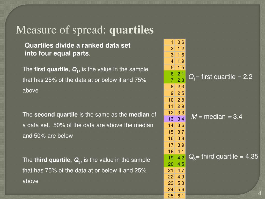Select table row 22 with value 4.9
The height and width of the screenshot is (199, 265).
[175, 177]
